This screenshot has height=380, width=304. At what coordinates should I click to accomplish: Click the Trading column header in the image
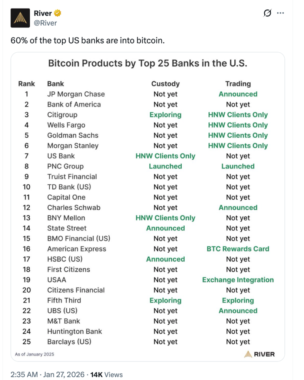click(238, 84)
